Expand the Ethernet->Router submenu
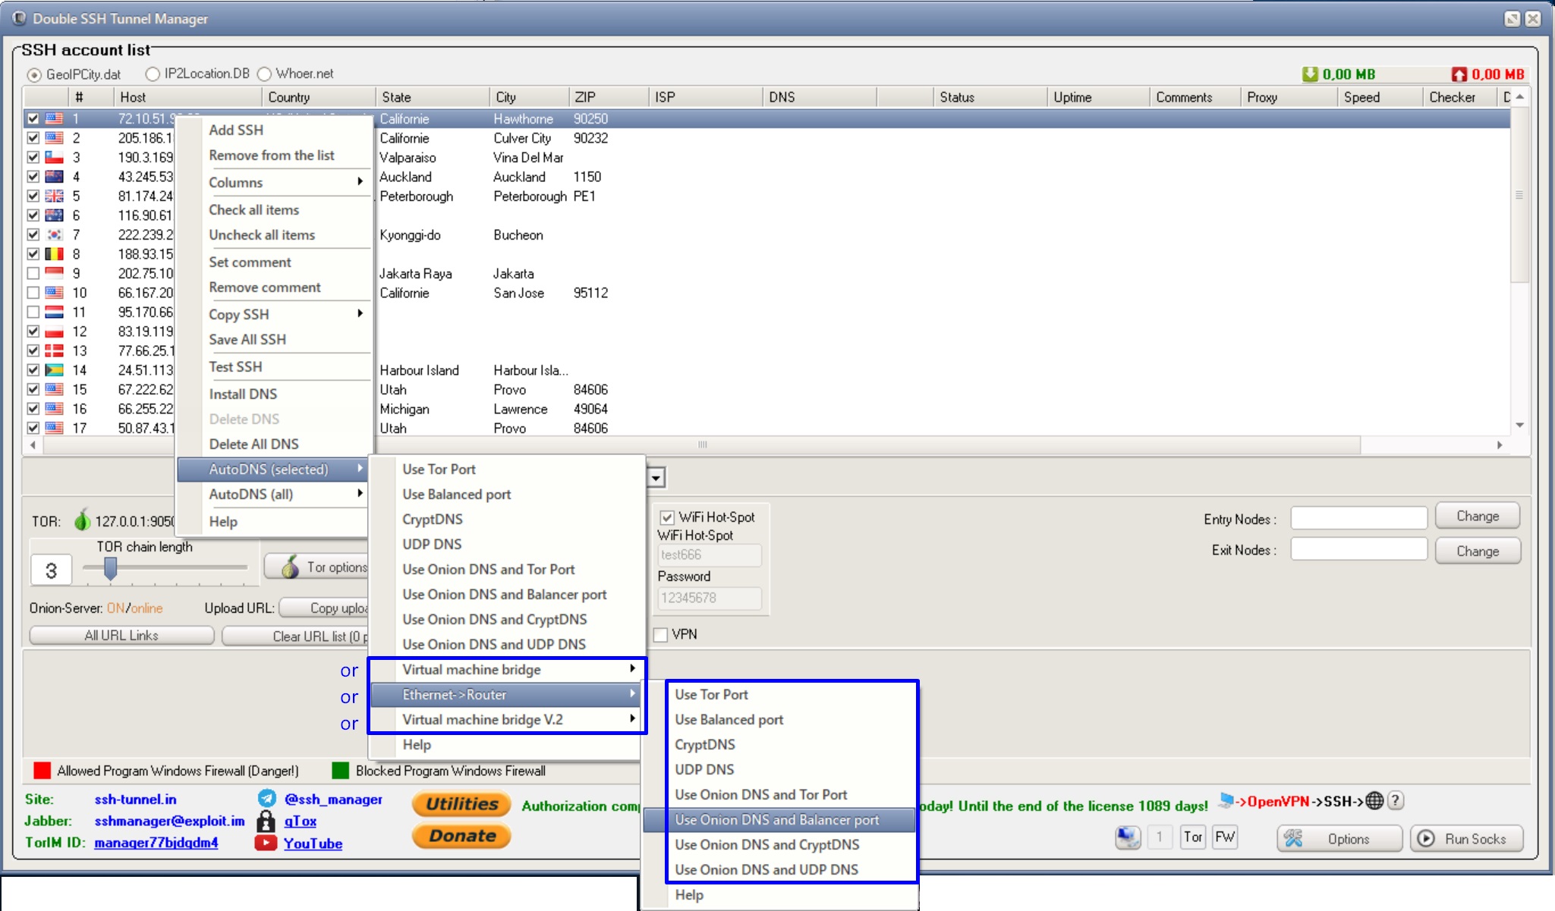The width and height of the screenshot is (1555, 911). point(454,694)
